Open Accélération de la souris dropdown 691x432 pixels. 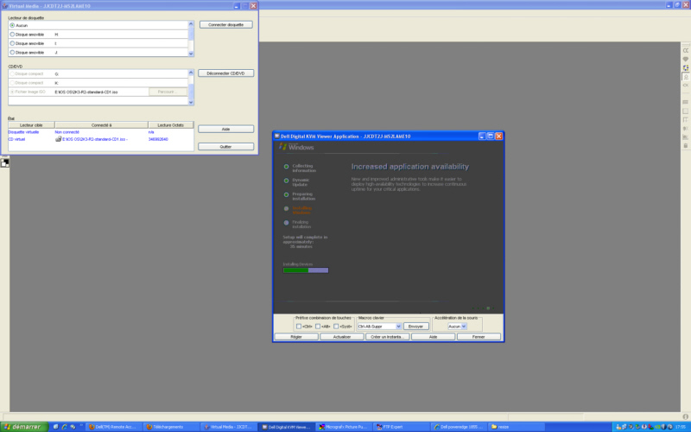click(464, 327)
